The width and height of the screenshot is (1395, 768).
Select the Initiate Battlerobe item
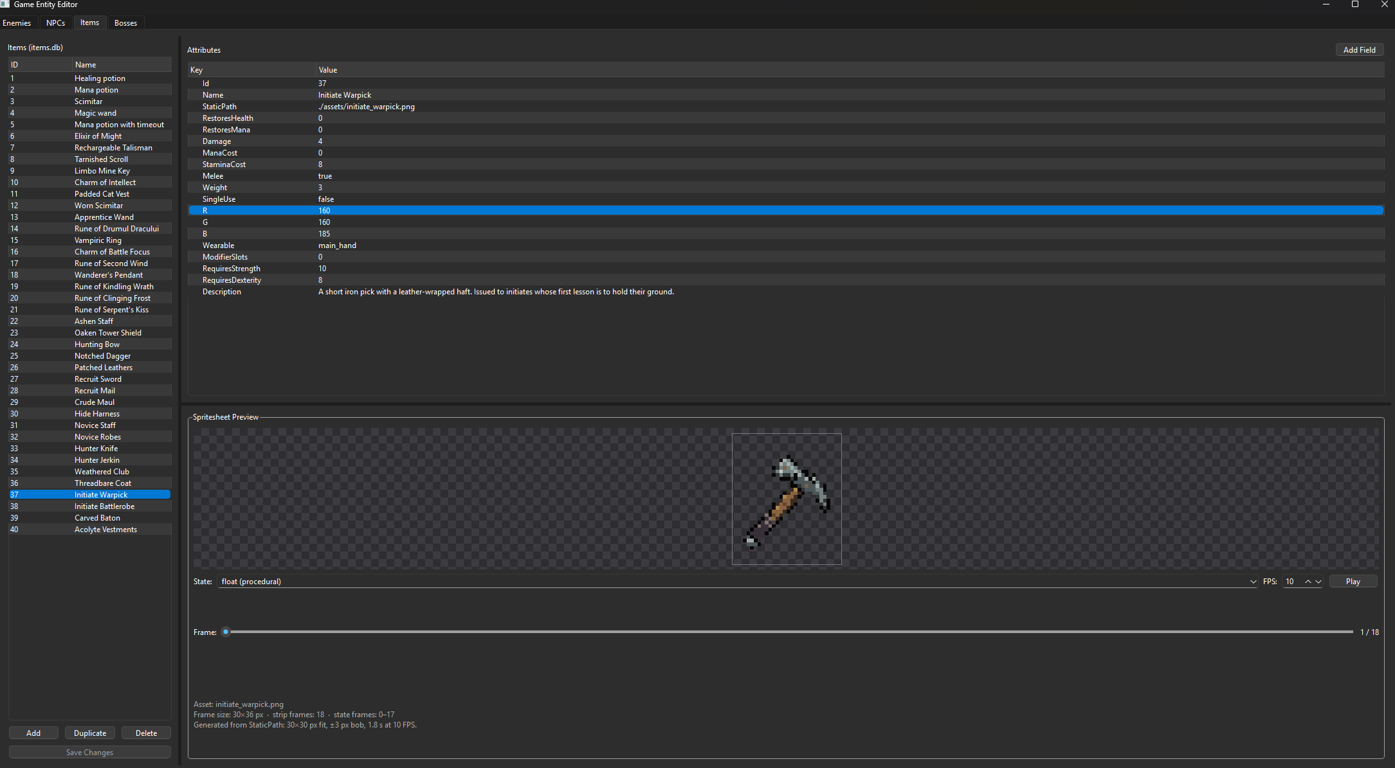click(90, 506)
